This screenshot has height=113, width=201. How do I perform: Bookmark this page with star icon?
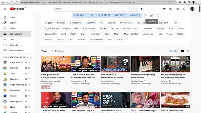tap(175, 2)
